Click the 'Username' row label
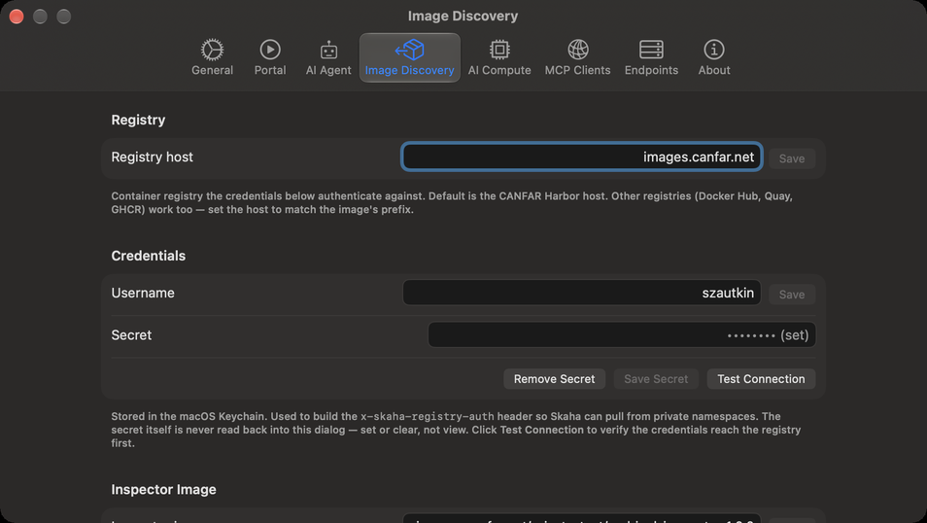The height and width of the screenshot is (523, 927). point(143,293)
